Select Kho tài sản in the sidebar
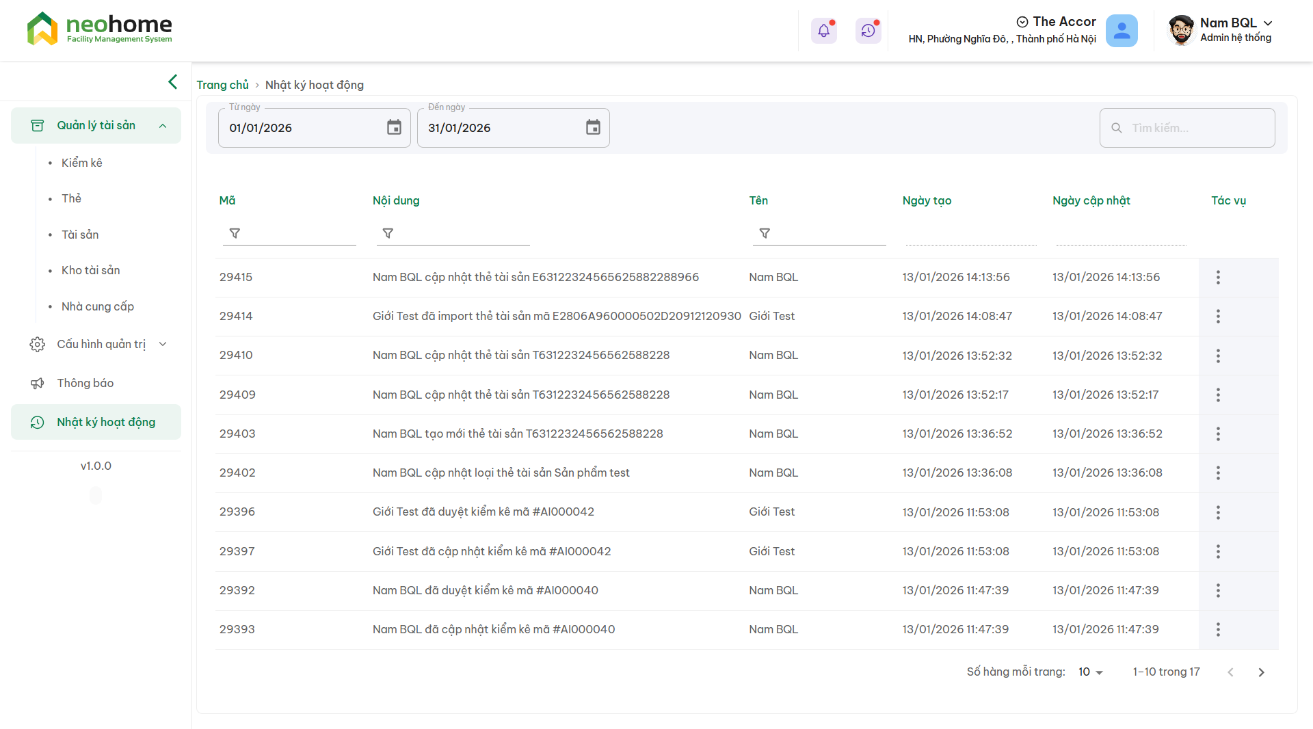 (90, 270)
